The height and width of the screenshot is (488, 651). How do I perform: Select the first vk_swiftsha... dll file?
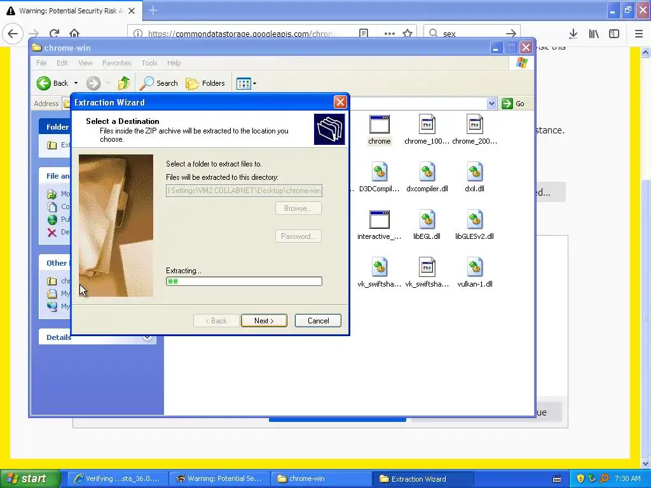pyautogui.click(x=379, y=272)
